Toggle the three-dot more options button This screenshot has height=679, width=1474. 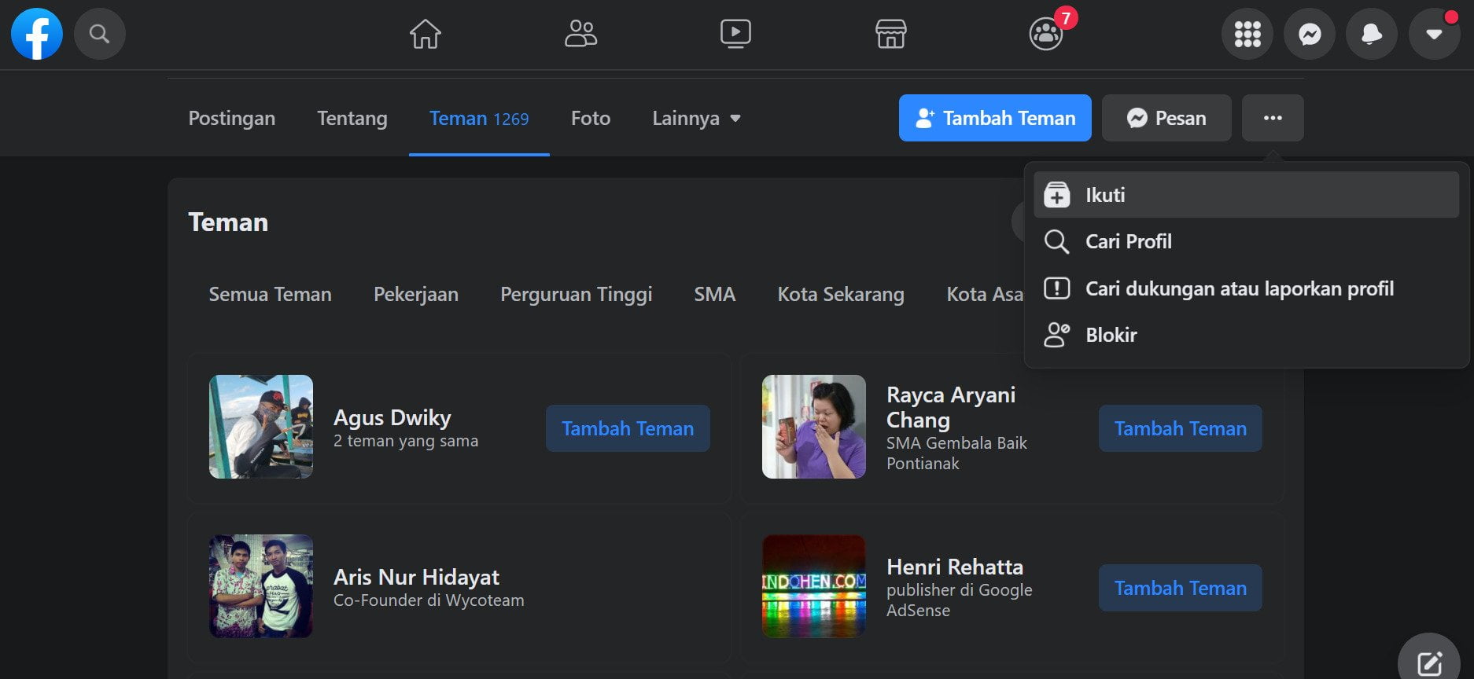coord(1273,118)
